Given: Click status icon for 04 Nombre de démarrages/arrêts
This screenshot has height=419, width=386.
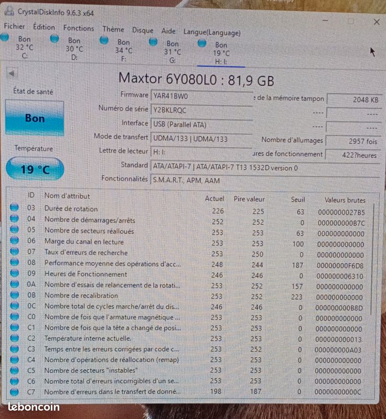Looking at the screenshot, I should point(14,218).
